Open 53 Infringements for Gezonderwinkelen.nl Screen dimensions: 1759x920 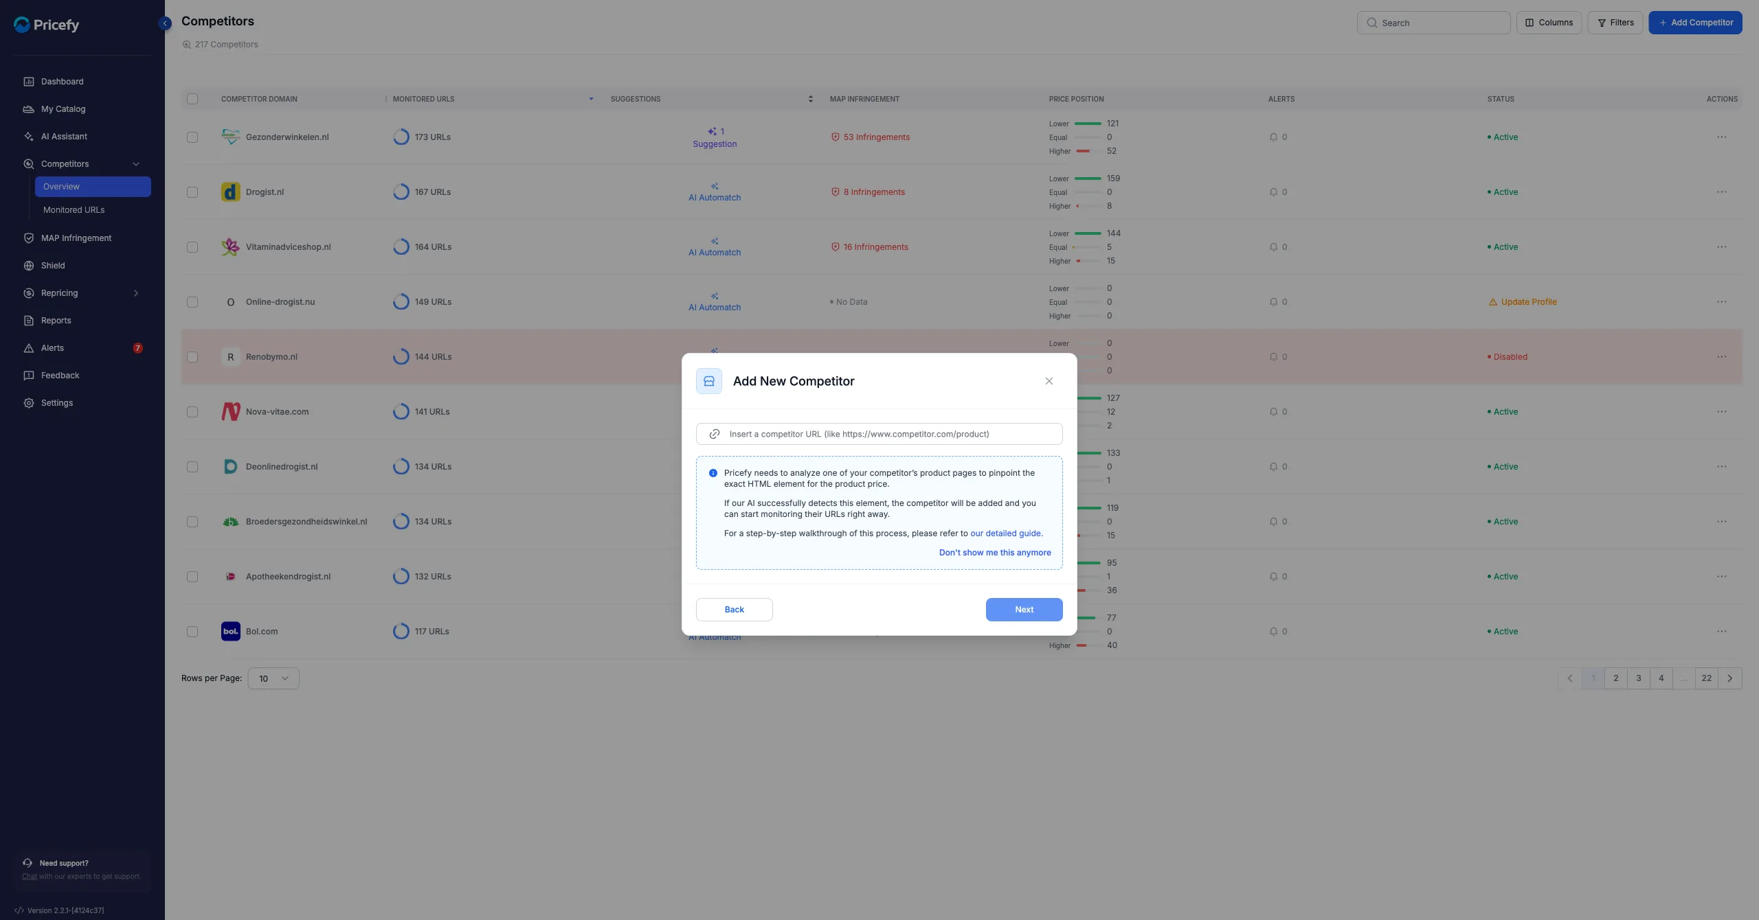click(x=870, y=137)
